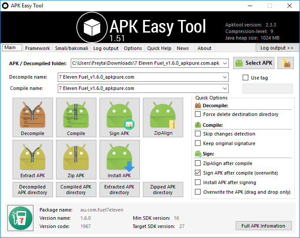
Task: Expand APK / Decompiled folder path dropdown
Action: (x=225, y=63)
